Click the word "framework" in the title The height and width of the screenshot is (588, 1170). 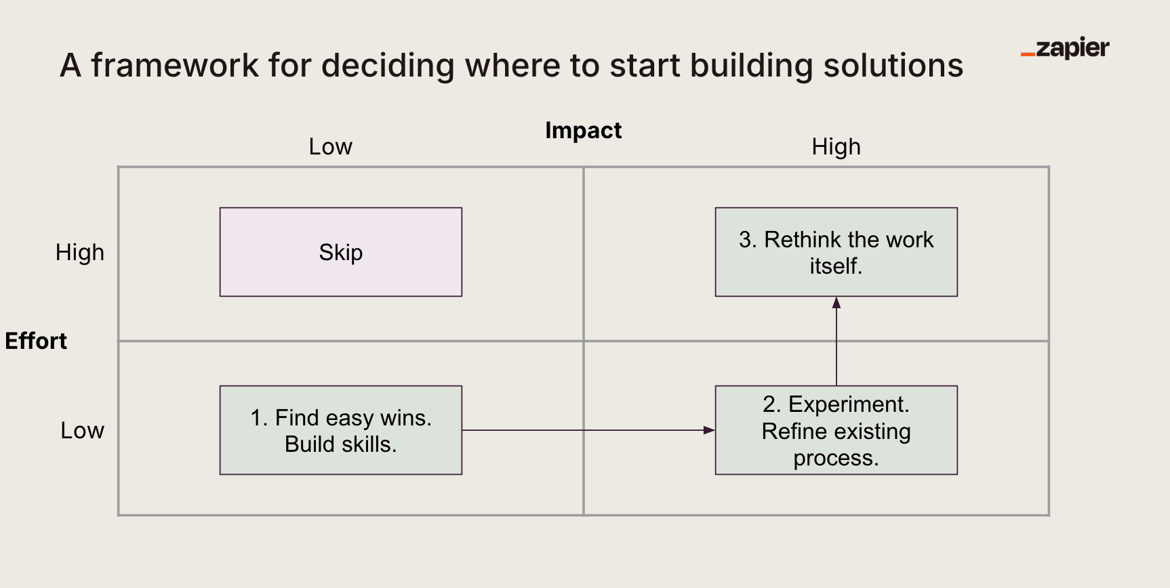click(175, 66)
